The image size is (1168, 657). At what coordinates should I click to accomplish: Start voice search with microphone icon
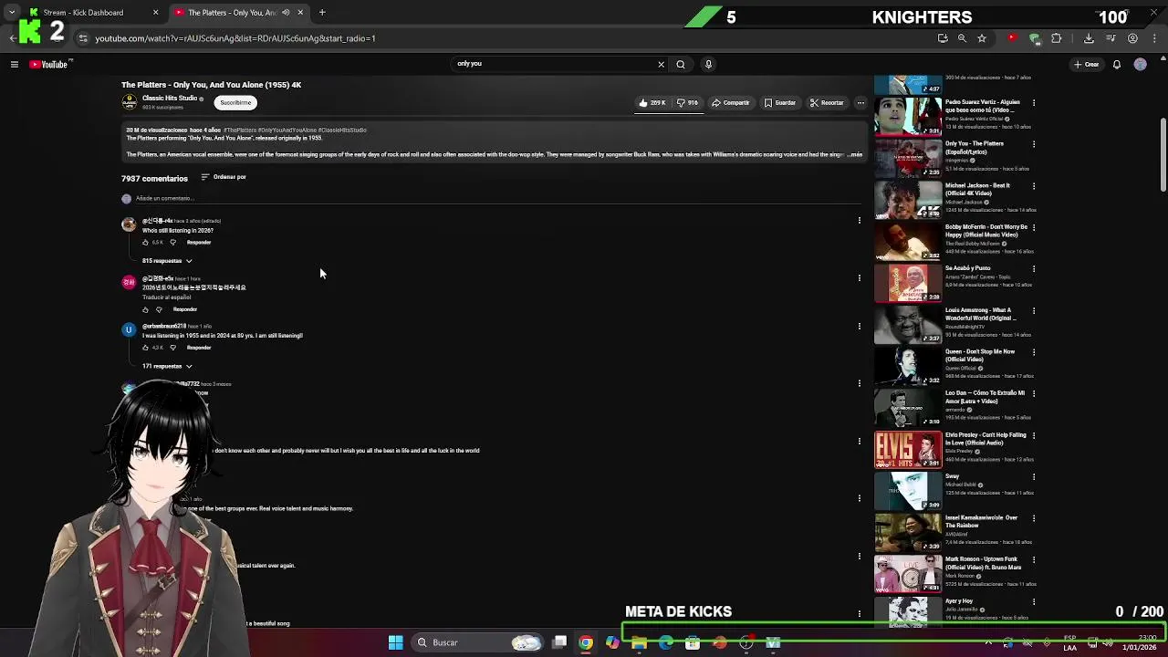(x=708, y=64)
